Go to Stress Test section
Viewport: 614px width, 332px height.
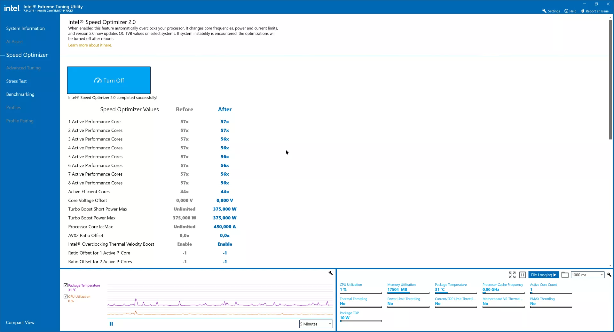click(16, 81)
